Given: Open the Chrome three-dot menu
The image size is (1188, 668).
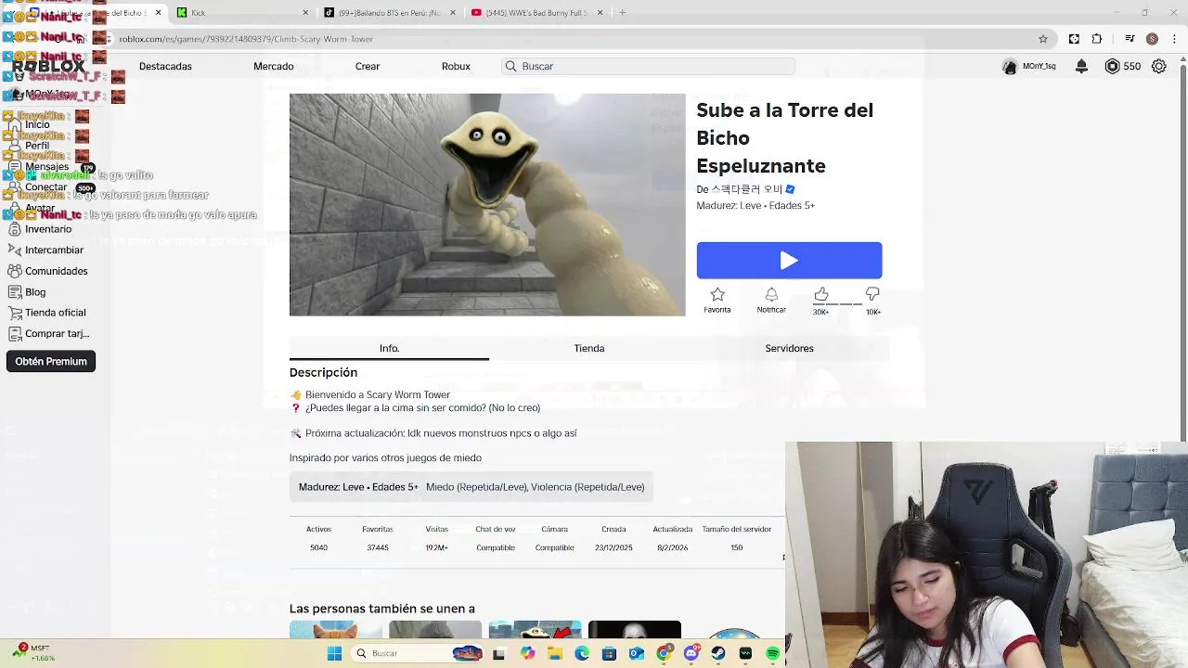Looking at the screenshot, I should pos(1175,39).
